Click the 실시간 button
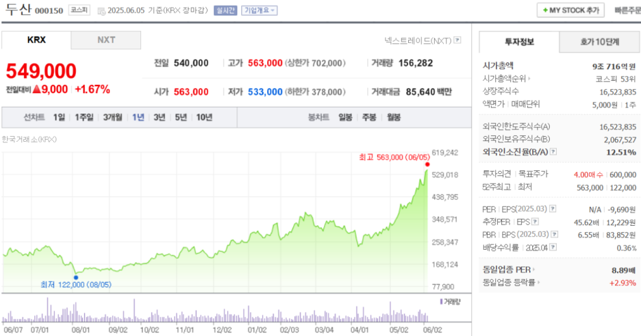 click(225, 10)
